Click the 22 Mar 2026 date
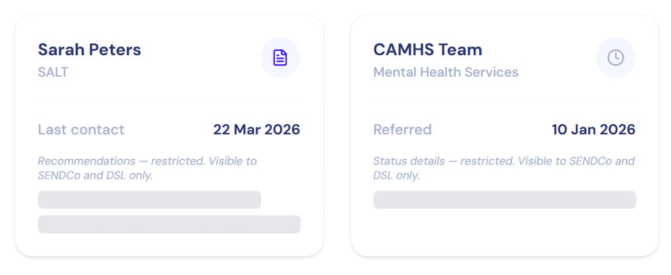This screenshot has width=671, height=275. 257,129
